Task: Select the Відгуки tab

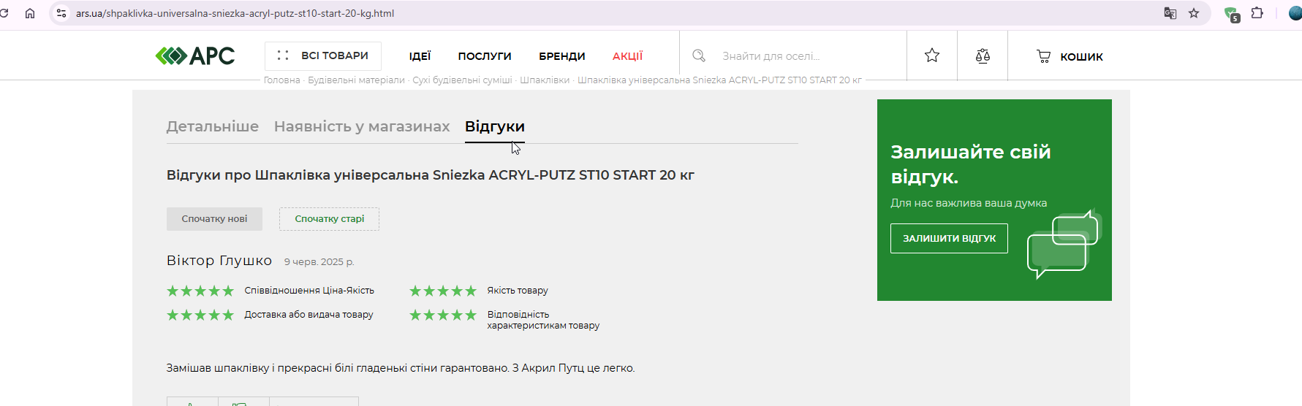Action: [x=495, y=126]
